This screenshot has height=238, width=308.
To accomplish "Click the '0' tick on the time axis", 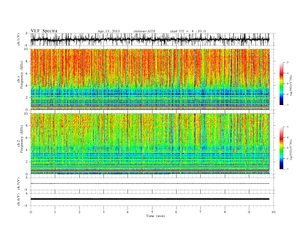I will [31, 212].
